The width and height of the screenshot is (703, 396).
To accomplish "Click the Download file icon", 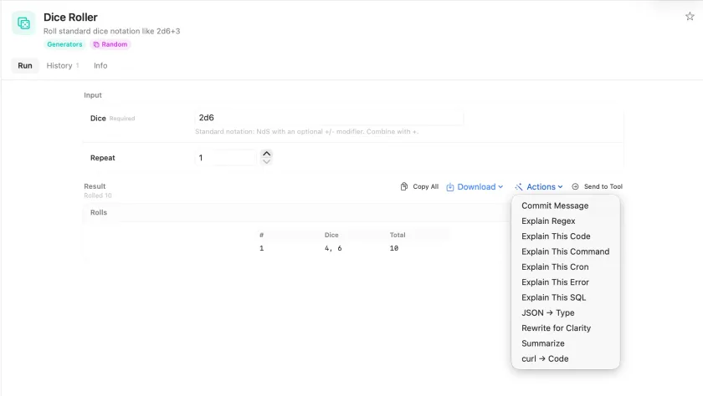I will click(450, 187).
